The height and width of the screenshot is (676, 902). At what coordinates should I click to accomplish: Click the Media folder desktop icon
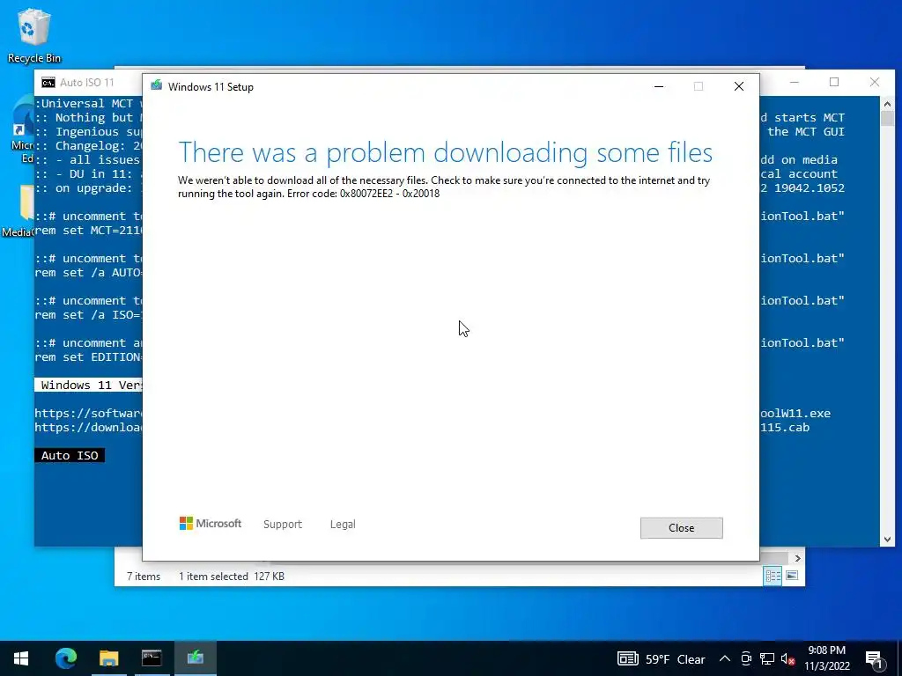[18, 211]
